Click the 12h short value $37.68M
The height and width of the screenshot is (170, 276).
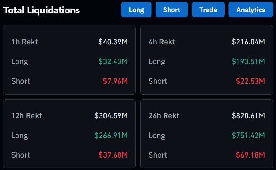point(113,155)
